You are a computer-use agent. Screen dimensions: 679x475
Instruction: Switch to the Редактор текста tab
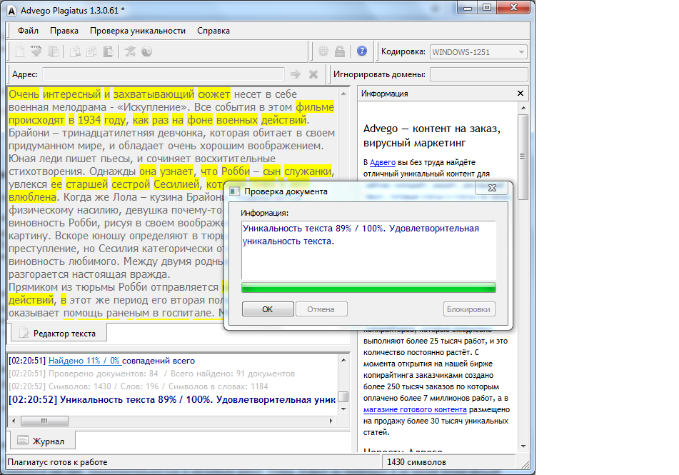pyautogui.click(x=58, y=334)
